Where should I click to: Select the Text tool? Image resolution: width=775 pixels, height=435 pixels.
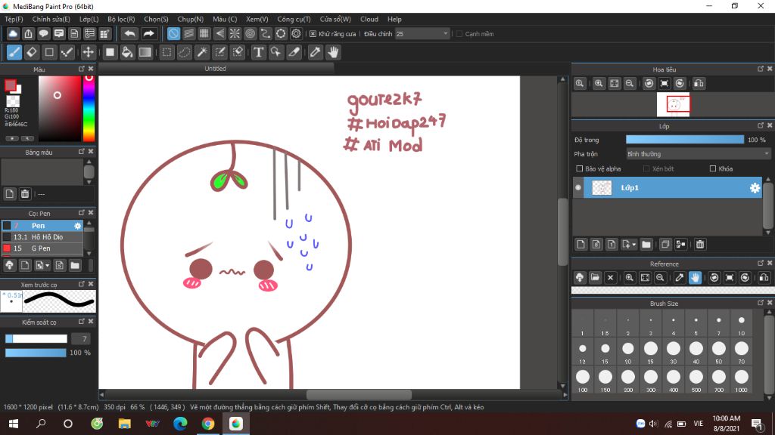(258, 52)
